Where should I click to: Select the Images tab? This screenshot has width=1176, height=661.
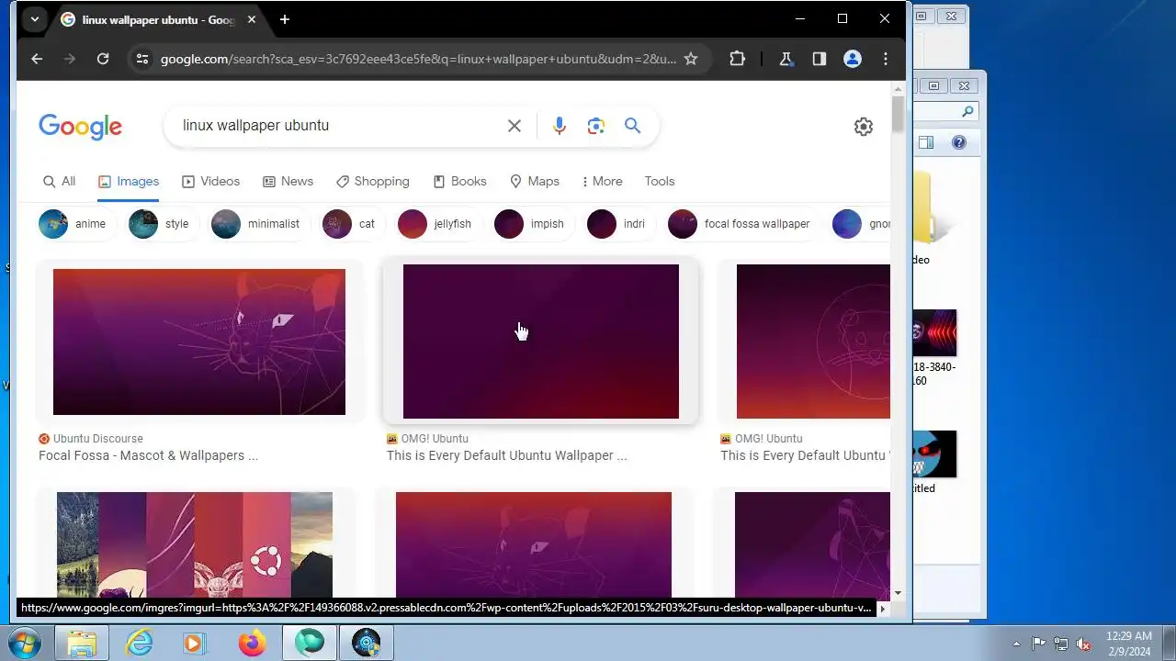point(129,181)
